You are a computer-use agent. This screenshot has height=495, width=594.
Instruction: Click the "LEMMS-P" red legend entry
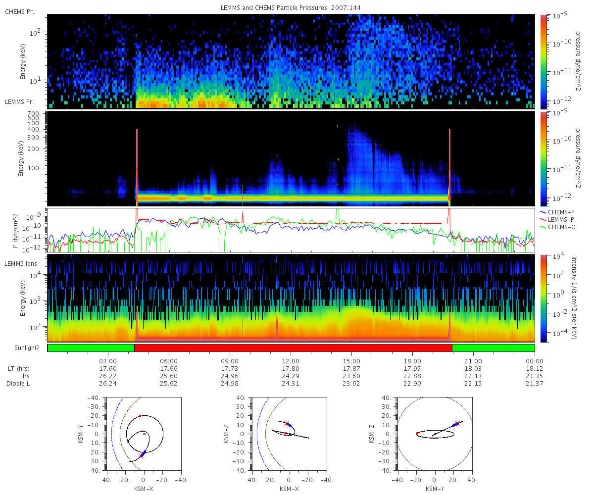tap(558, 219)
